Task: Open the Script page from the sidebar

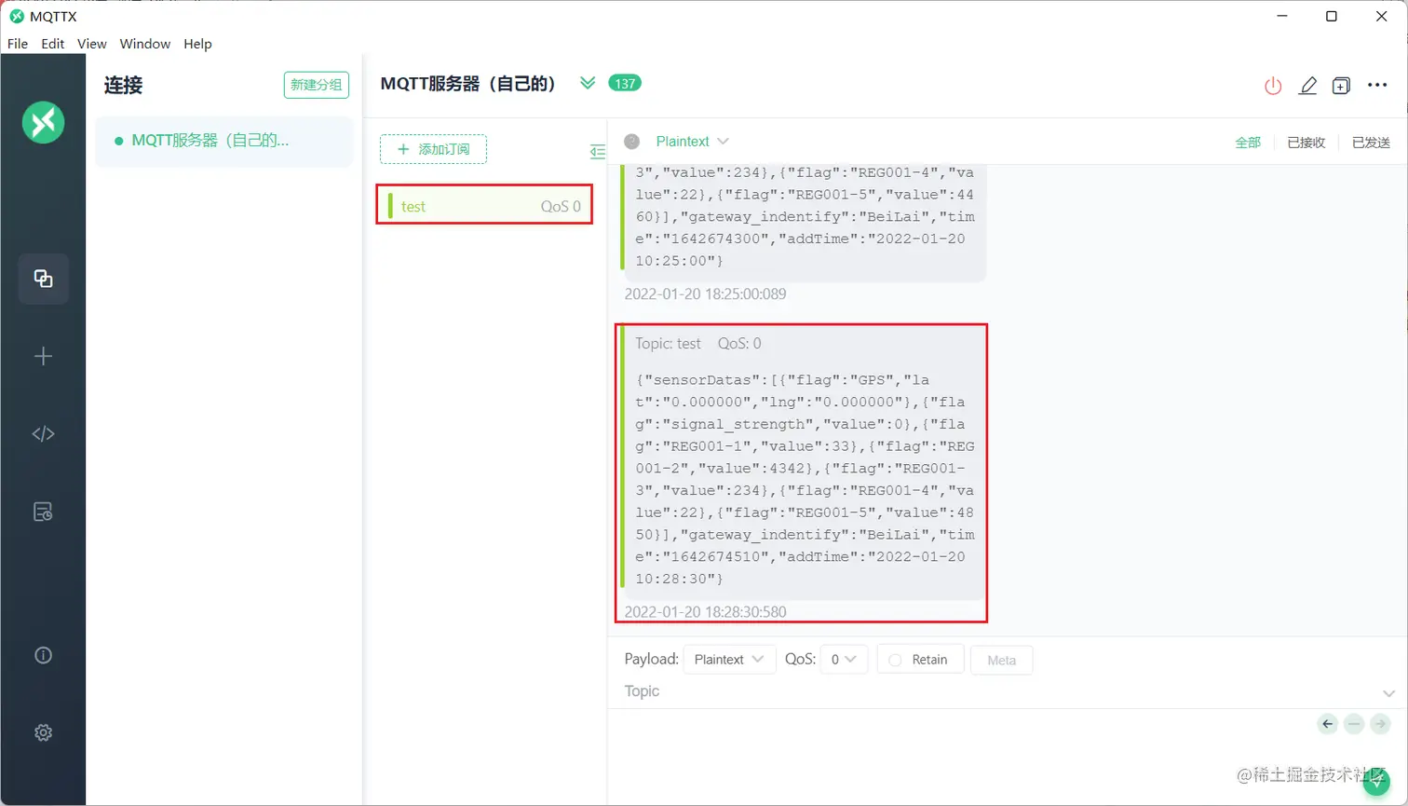Action: (43, 433)
